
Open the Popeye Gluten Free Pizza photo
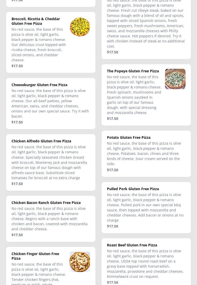[175, 79]
